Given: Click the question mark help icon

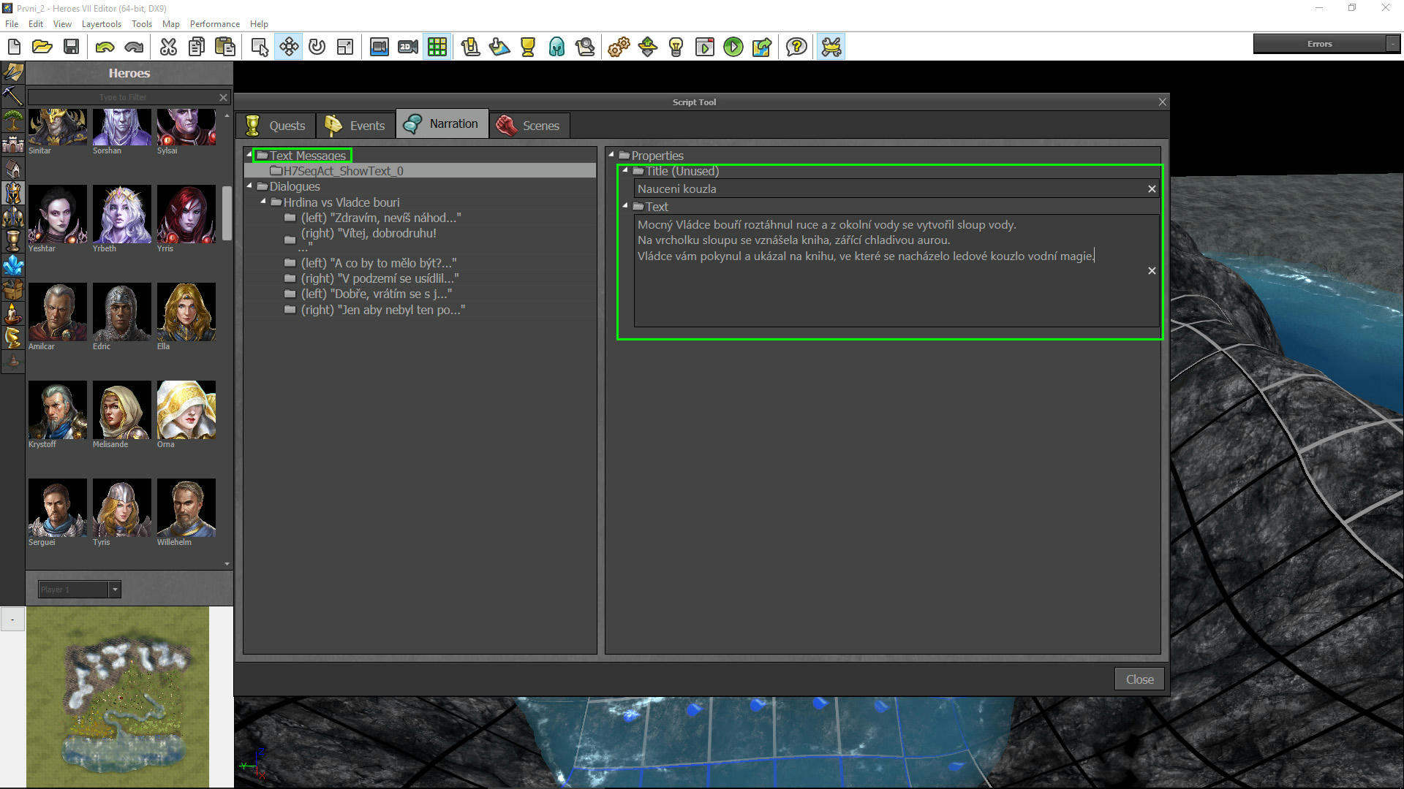Looking at the screenshot, I should tap(796, 47).
